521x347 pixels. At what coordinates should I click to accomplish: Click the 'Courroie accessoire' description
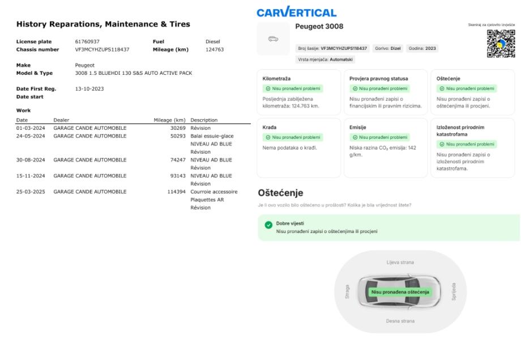214,192
